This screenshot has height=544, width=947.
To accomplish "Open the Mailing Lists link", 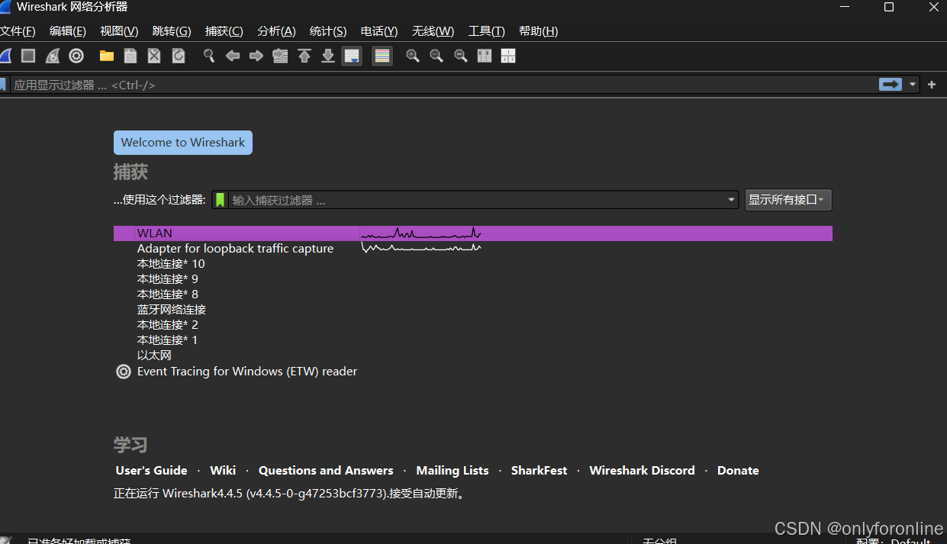I will click(453, 471).
